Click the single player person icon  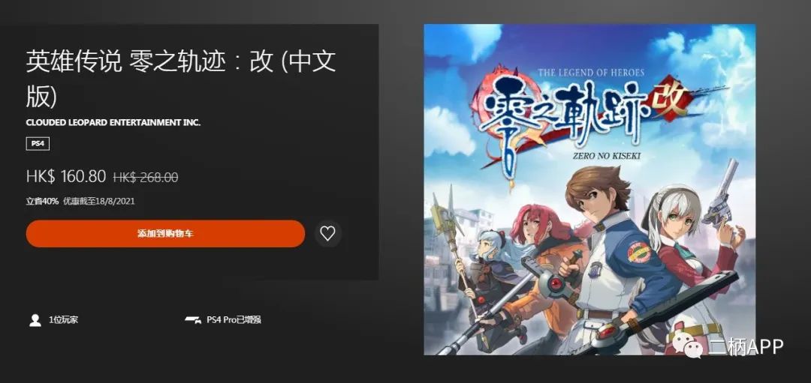click(35, 320)
